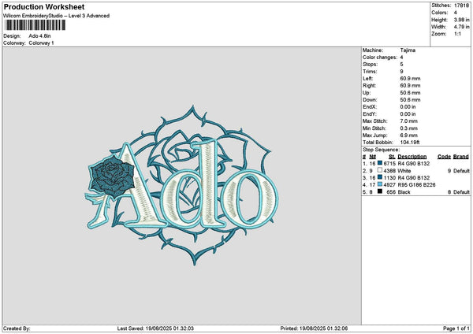The height and width of the screenshot is (334, 473).
Task: Click the 'R95 G186 B226' description
Action: 416,185
